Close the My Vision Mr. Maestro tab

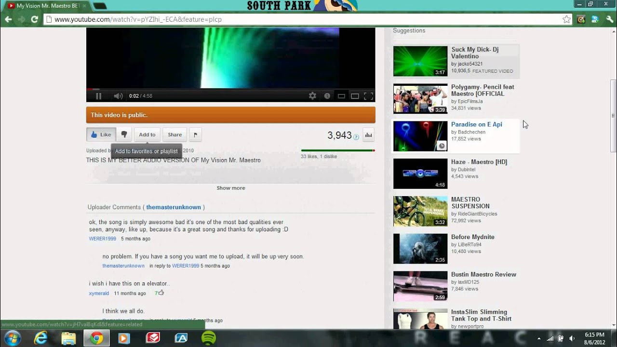pyautogui.click(x=85, y=6)
